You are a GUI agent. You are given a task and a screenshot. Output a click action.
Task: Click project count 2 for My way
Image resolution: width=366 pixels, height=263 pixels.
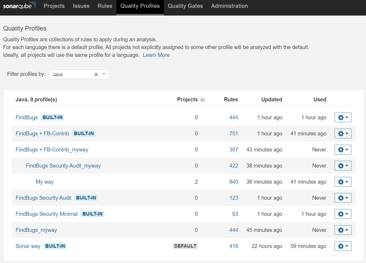click(x=196, y=182)
